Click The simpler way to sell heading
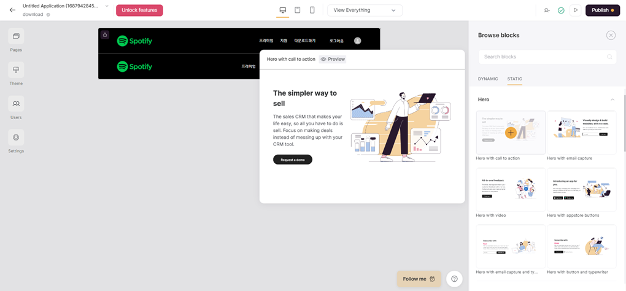626x291 pixels. pos(305,98)
